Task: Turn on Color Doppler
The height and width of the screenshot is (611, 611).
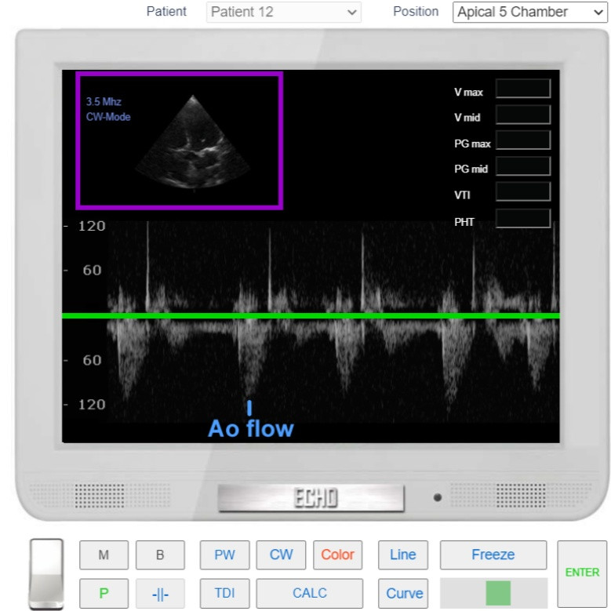Action: [337, 555]
